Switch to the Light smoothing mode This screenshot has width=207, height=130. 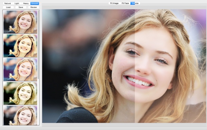(x=17, y=3)
